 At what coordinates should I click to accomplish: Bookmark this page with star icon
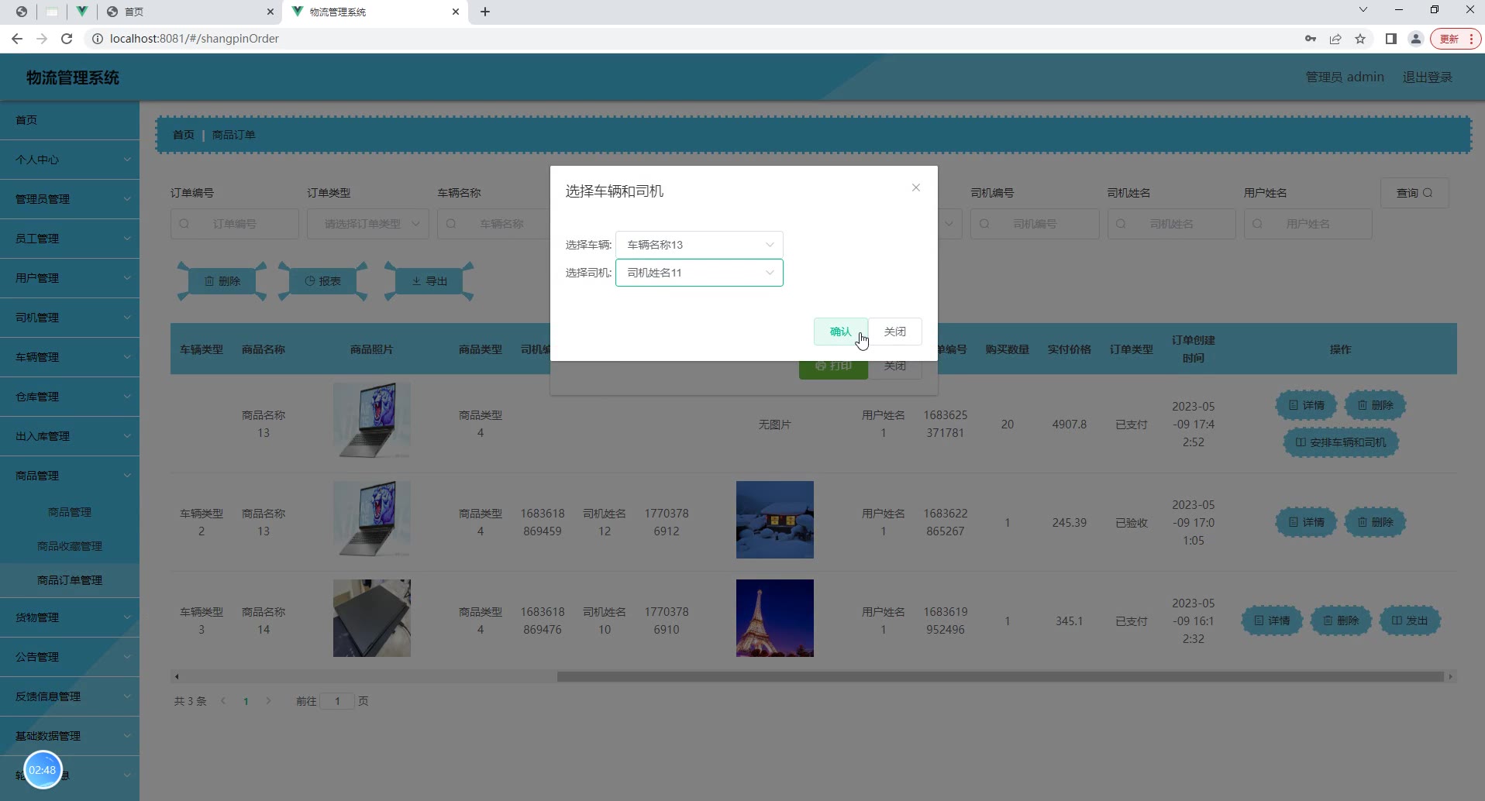pos(1360,39)
